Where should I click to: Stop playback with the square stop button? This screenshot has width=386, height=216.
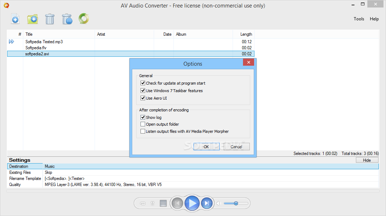tap(163, 203)
